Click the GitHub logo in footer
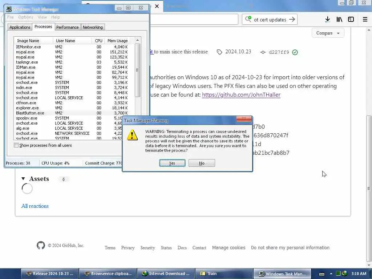Image resolution: width=372 pixels, height=279 pixels. tap(41, 245)
